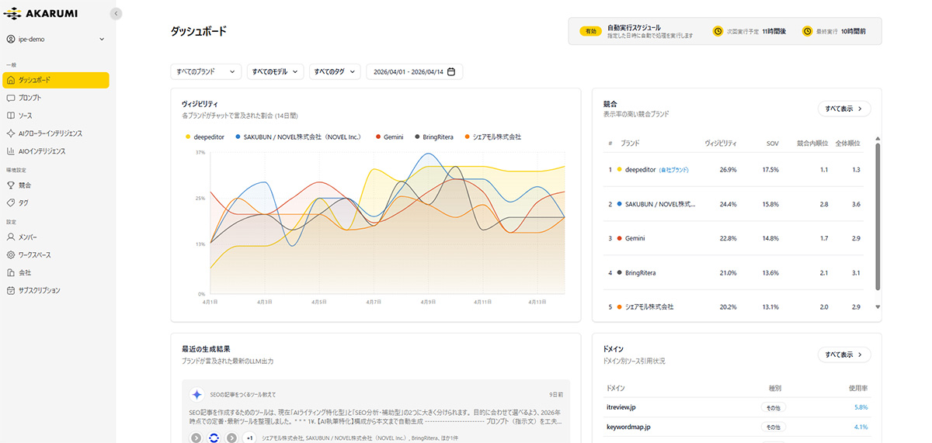The height and width of the screenshot is (443, 932).
Task: Click the Gemini sparkle icon in recent result
Action: (197, 394)
